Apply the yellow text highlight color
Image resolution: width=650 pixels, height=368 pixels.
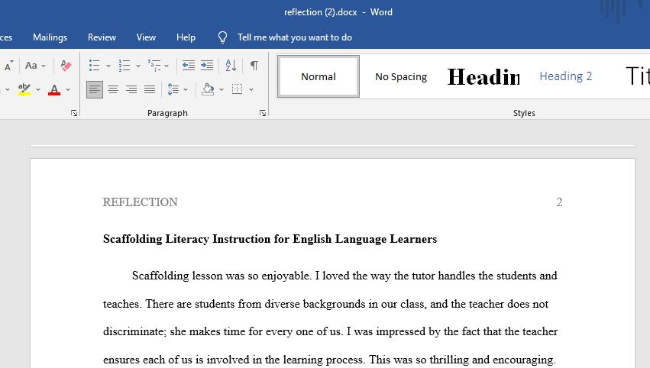tap(24, 89)
